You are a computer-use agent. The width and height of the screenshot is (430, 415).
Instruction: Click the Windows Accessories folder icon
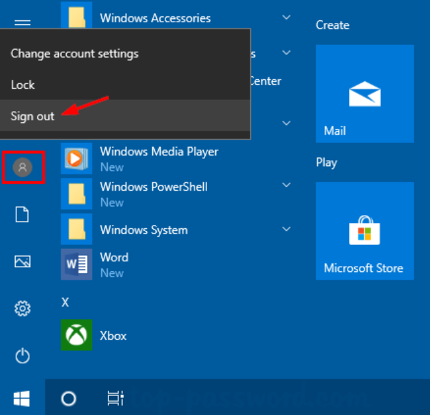click(76, 15)
